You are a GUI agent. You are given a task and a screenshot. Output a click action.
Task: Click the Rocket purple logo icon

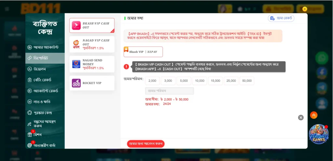(76, 83)
